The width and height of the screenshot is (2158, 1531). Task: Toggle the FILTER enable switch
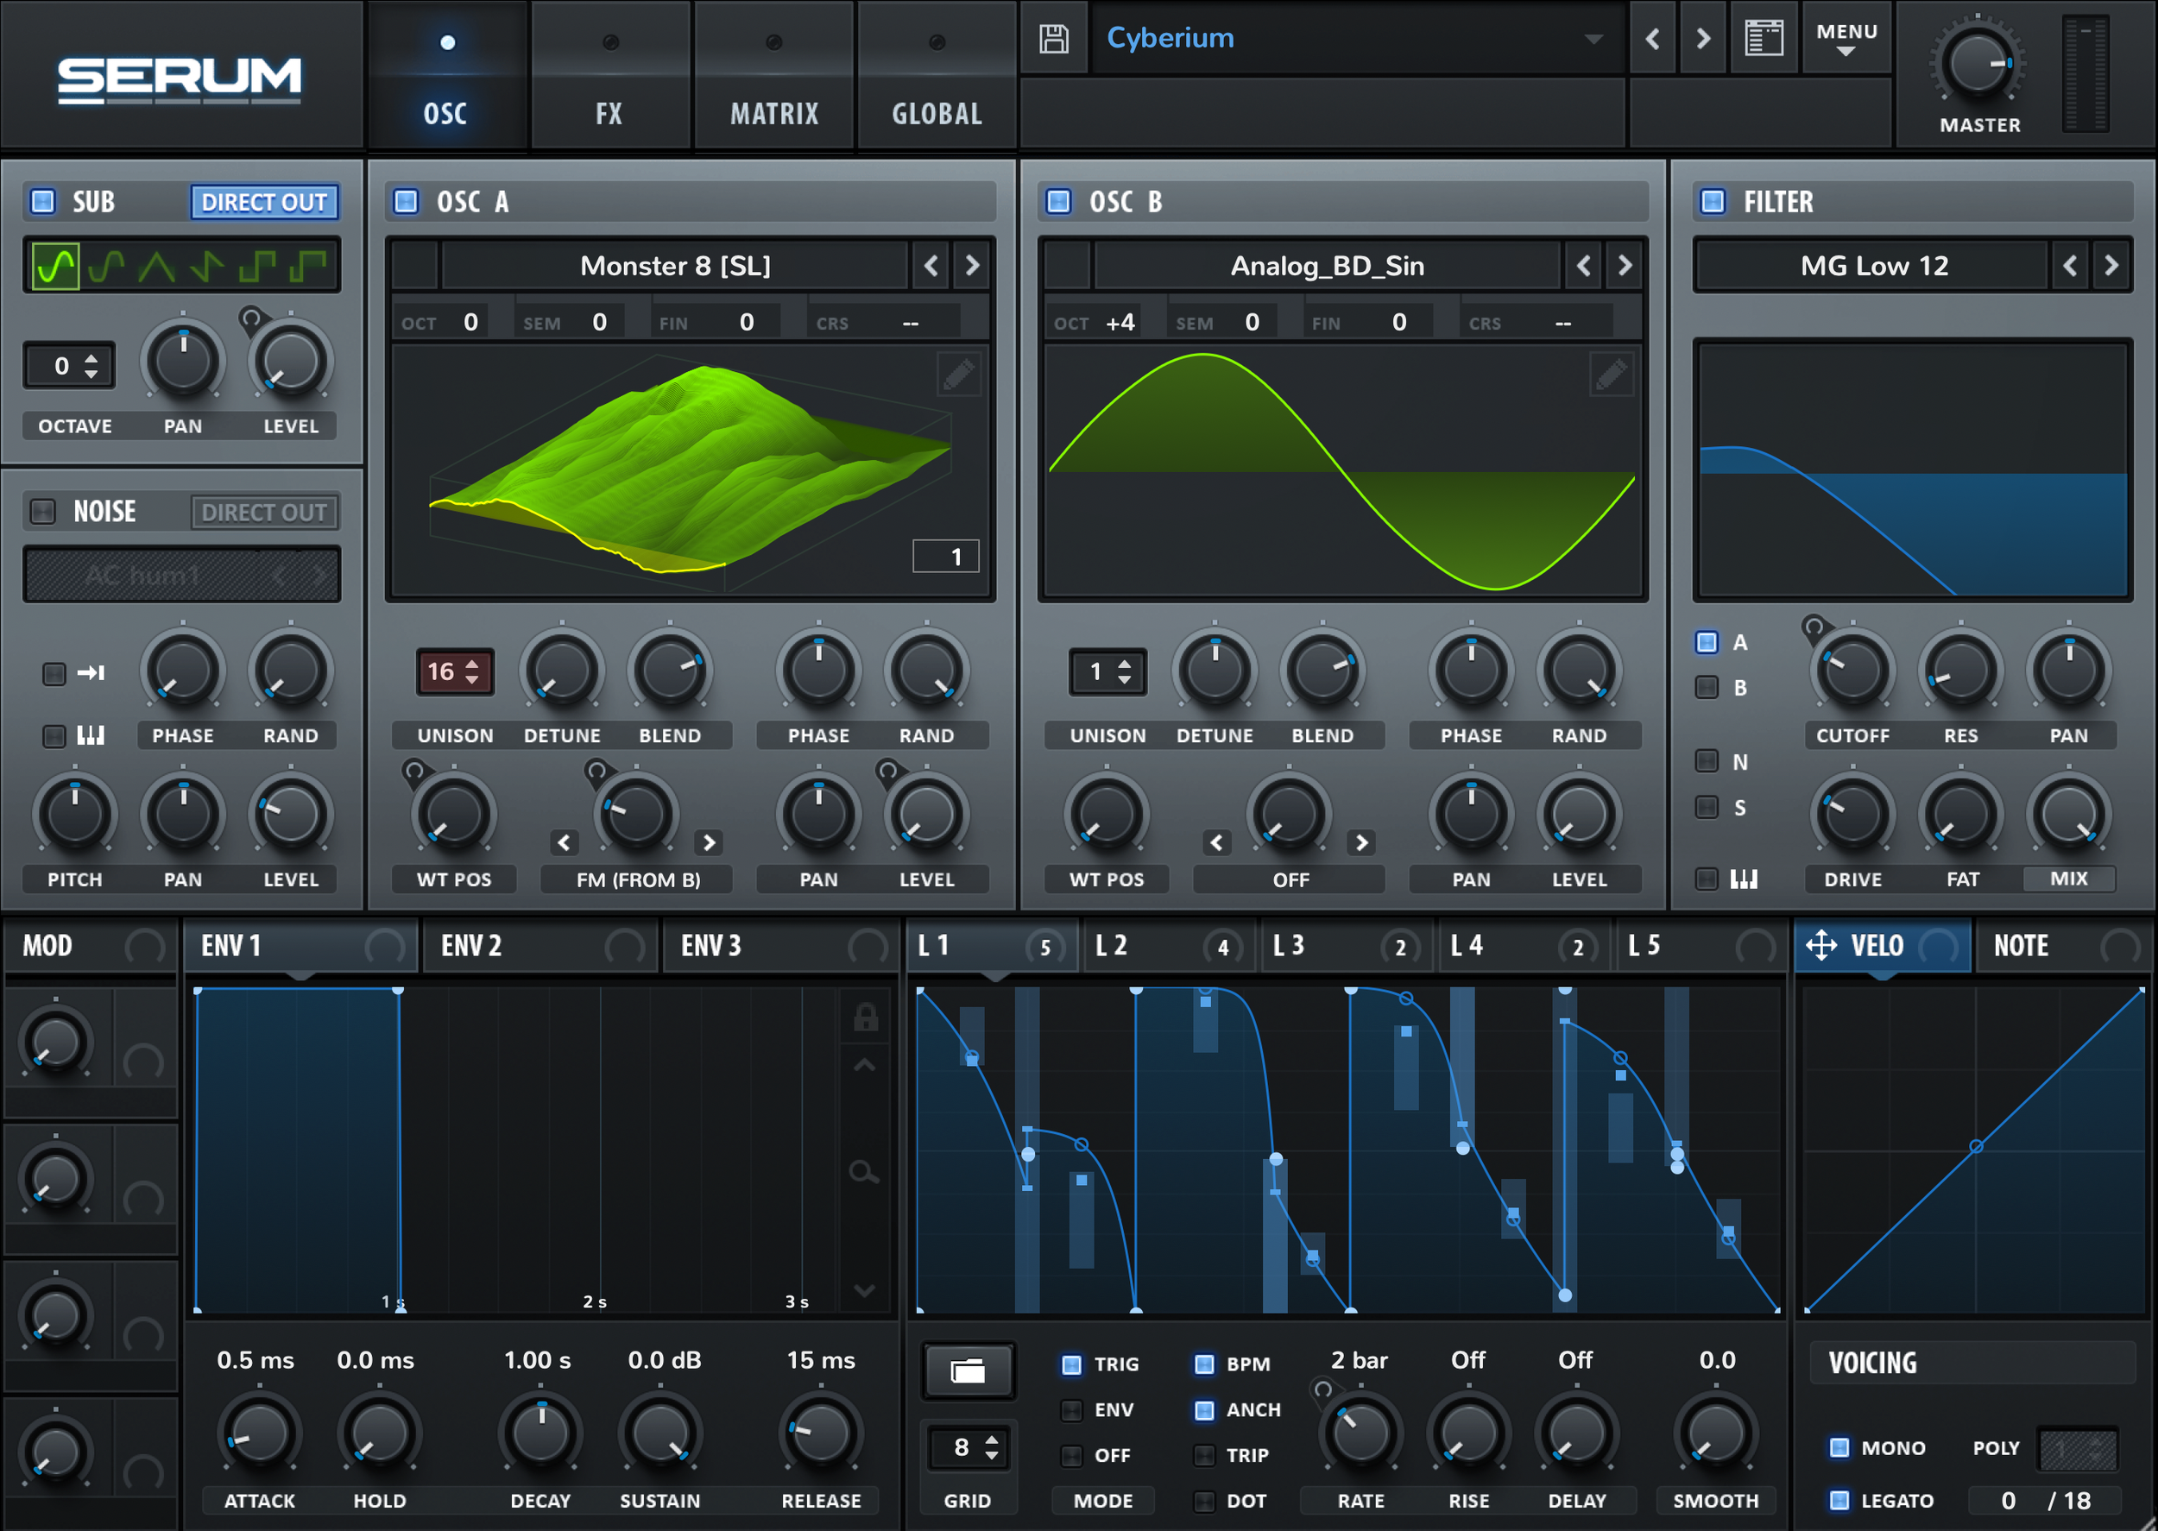pyautogui.click(x=1712, y=201)
